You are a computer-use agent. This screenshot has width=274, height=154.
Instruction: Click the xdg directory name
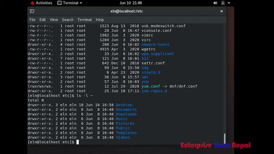[x=145, y=68]
